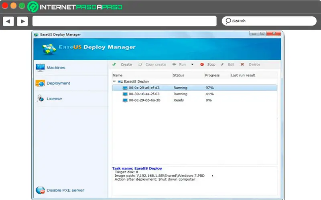Click computer icon for 00-30-18-aa-2f-03
The height and width of the screenshot is (200, 321).
point(125,94)
